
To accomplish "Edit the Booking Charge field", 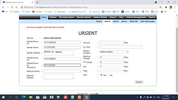I will click(112, 57).
